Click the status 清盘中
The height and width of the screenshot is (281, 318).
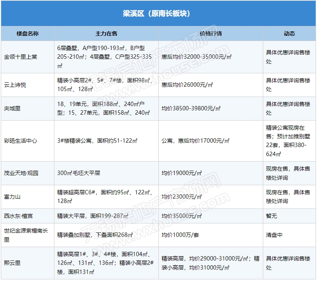274,235
